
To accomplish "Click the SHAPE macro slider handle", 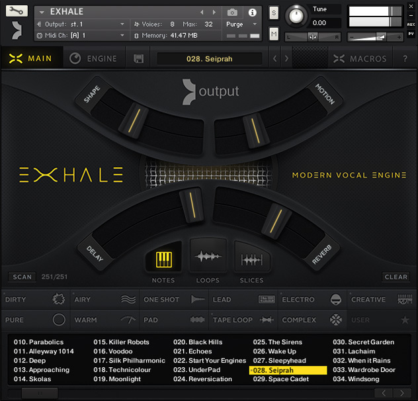I will point(134,120).
